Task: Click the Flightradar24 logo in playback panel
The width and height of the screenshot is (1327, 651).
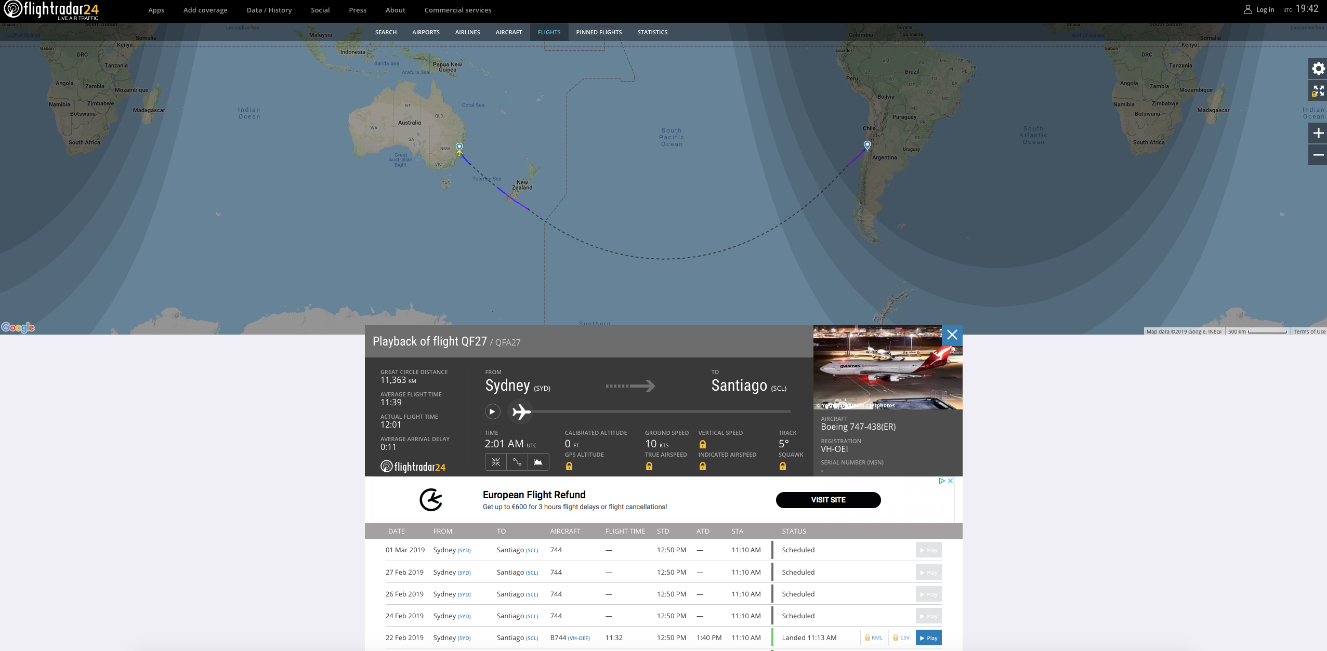Action: (x=413, y=467)
